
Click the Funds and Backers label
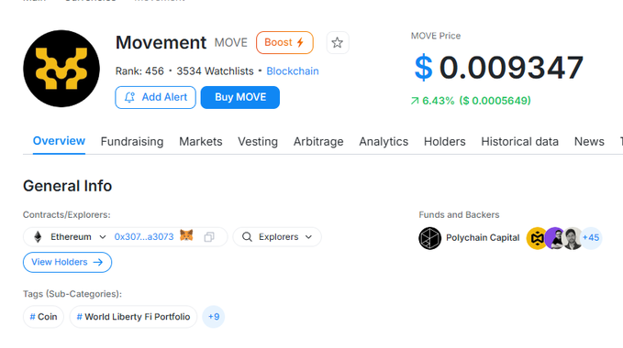click(459, 215)
